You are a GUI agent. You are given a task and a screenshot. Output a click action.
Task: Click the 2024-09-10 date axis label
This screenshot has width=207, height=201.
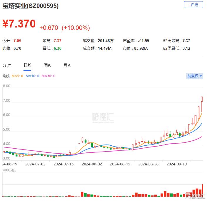click(x=177, y=164)
